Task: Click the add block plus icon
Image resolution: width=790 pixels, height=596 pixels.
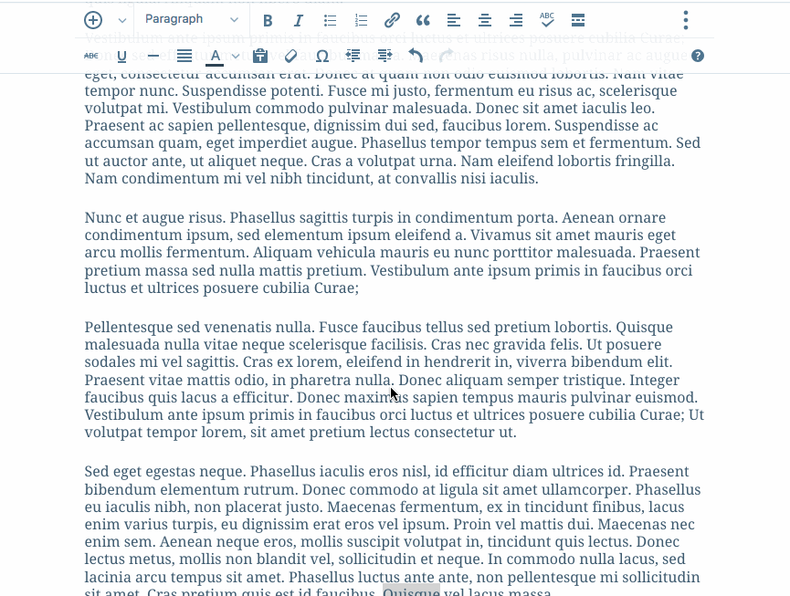Action: coord(93,20)
